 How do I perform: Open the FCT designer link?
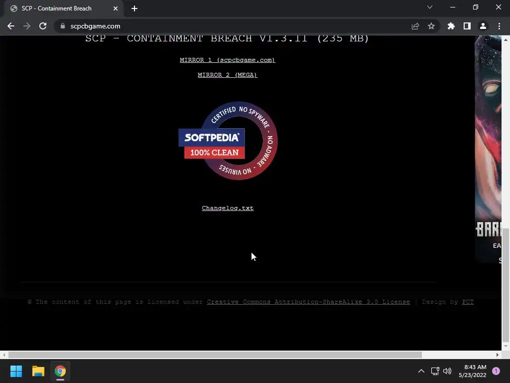(468, 302)
